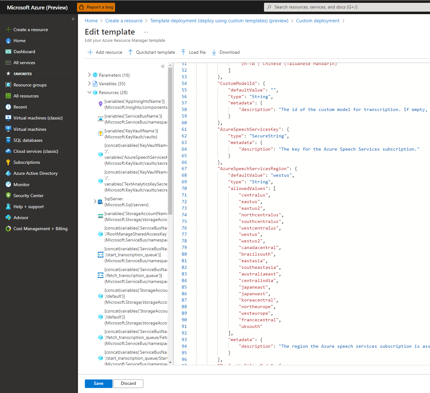The height and width of the screenshot is (393, 430).
Task: Save the edited template
Action: [x=98, y=384]
